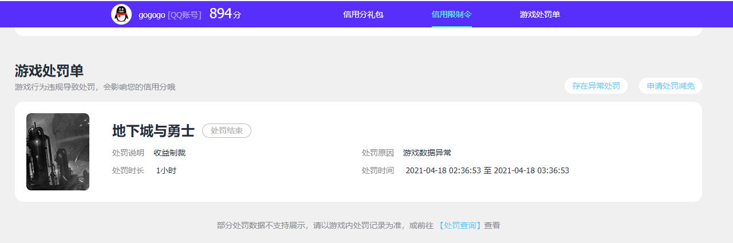Open the 信用分礼包 tab
The width and height of the screenshot is (733, 243).
tap(363, 14)
